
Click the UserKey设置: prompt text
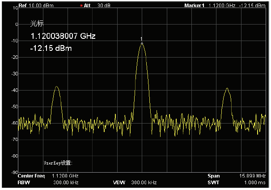coord(58,163)
